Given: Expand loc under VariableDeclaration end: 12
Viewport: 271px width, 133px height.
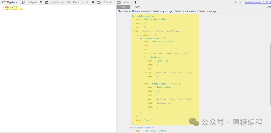Looking at the screenshot, I should [x=134, y=31].
